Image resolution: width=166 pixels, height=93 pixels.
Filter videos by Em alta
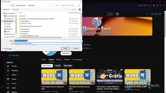[58, 66]
